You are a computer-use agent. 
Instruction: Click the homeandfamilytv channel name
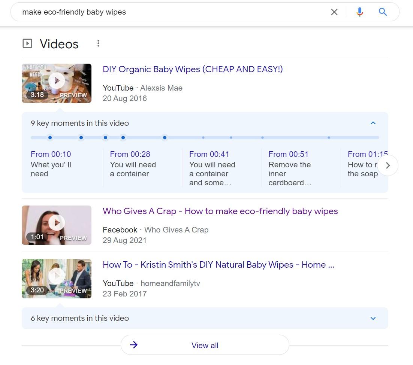pyautogui.click(x=170, y=283)
